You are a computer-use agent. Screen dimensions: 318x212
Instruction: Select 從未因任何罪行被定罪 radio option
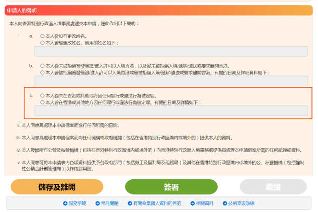point(42,96)
